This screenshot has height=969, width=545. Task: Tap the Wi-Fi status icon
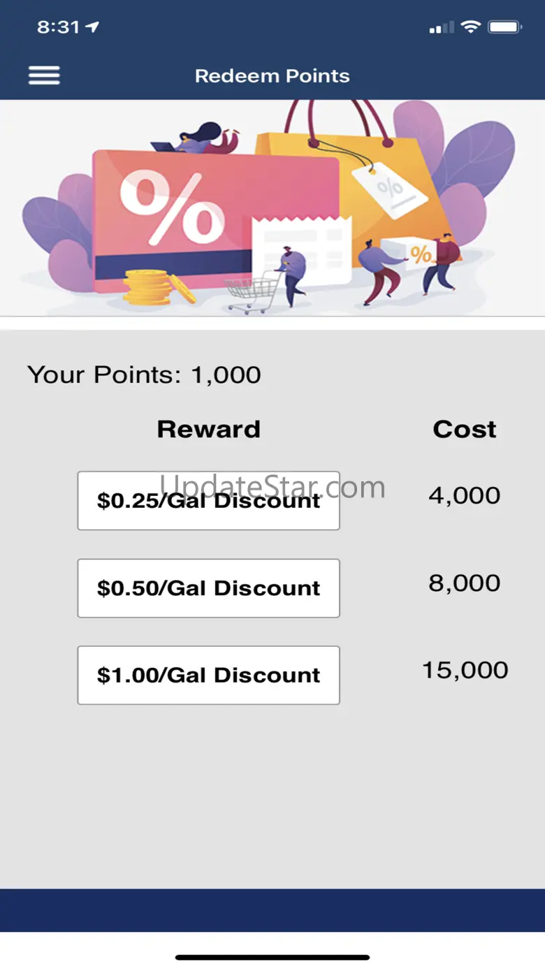472,27
